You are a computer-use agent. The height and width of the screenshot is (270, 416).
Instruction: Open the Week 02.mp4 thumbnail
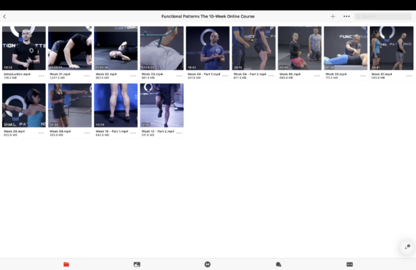point(115,48)
